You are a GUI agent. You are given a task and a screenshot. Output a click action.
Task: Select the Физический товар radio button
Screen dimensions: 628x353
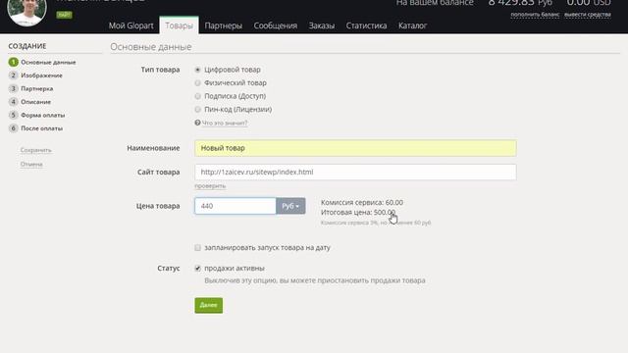tap(197, 82)
